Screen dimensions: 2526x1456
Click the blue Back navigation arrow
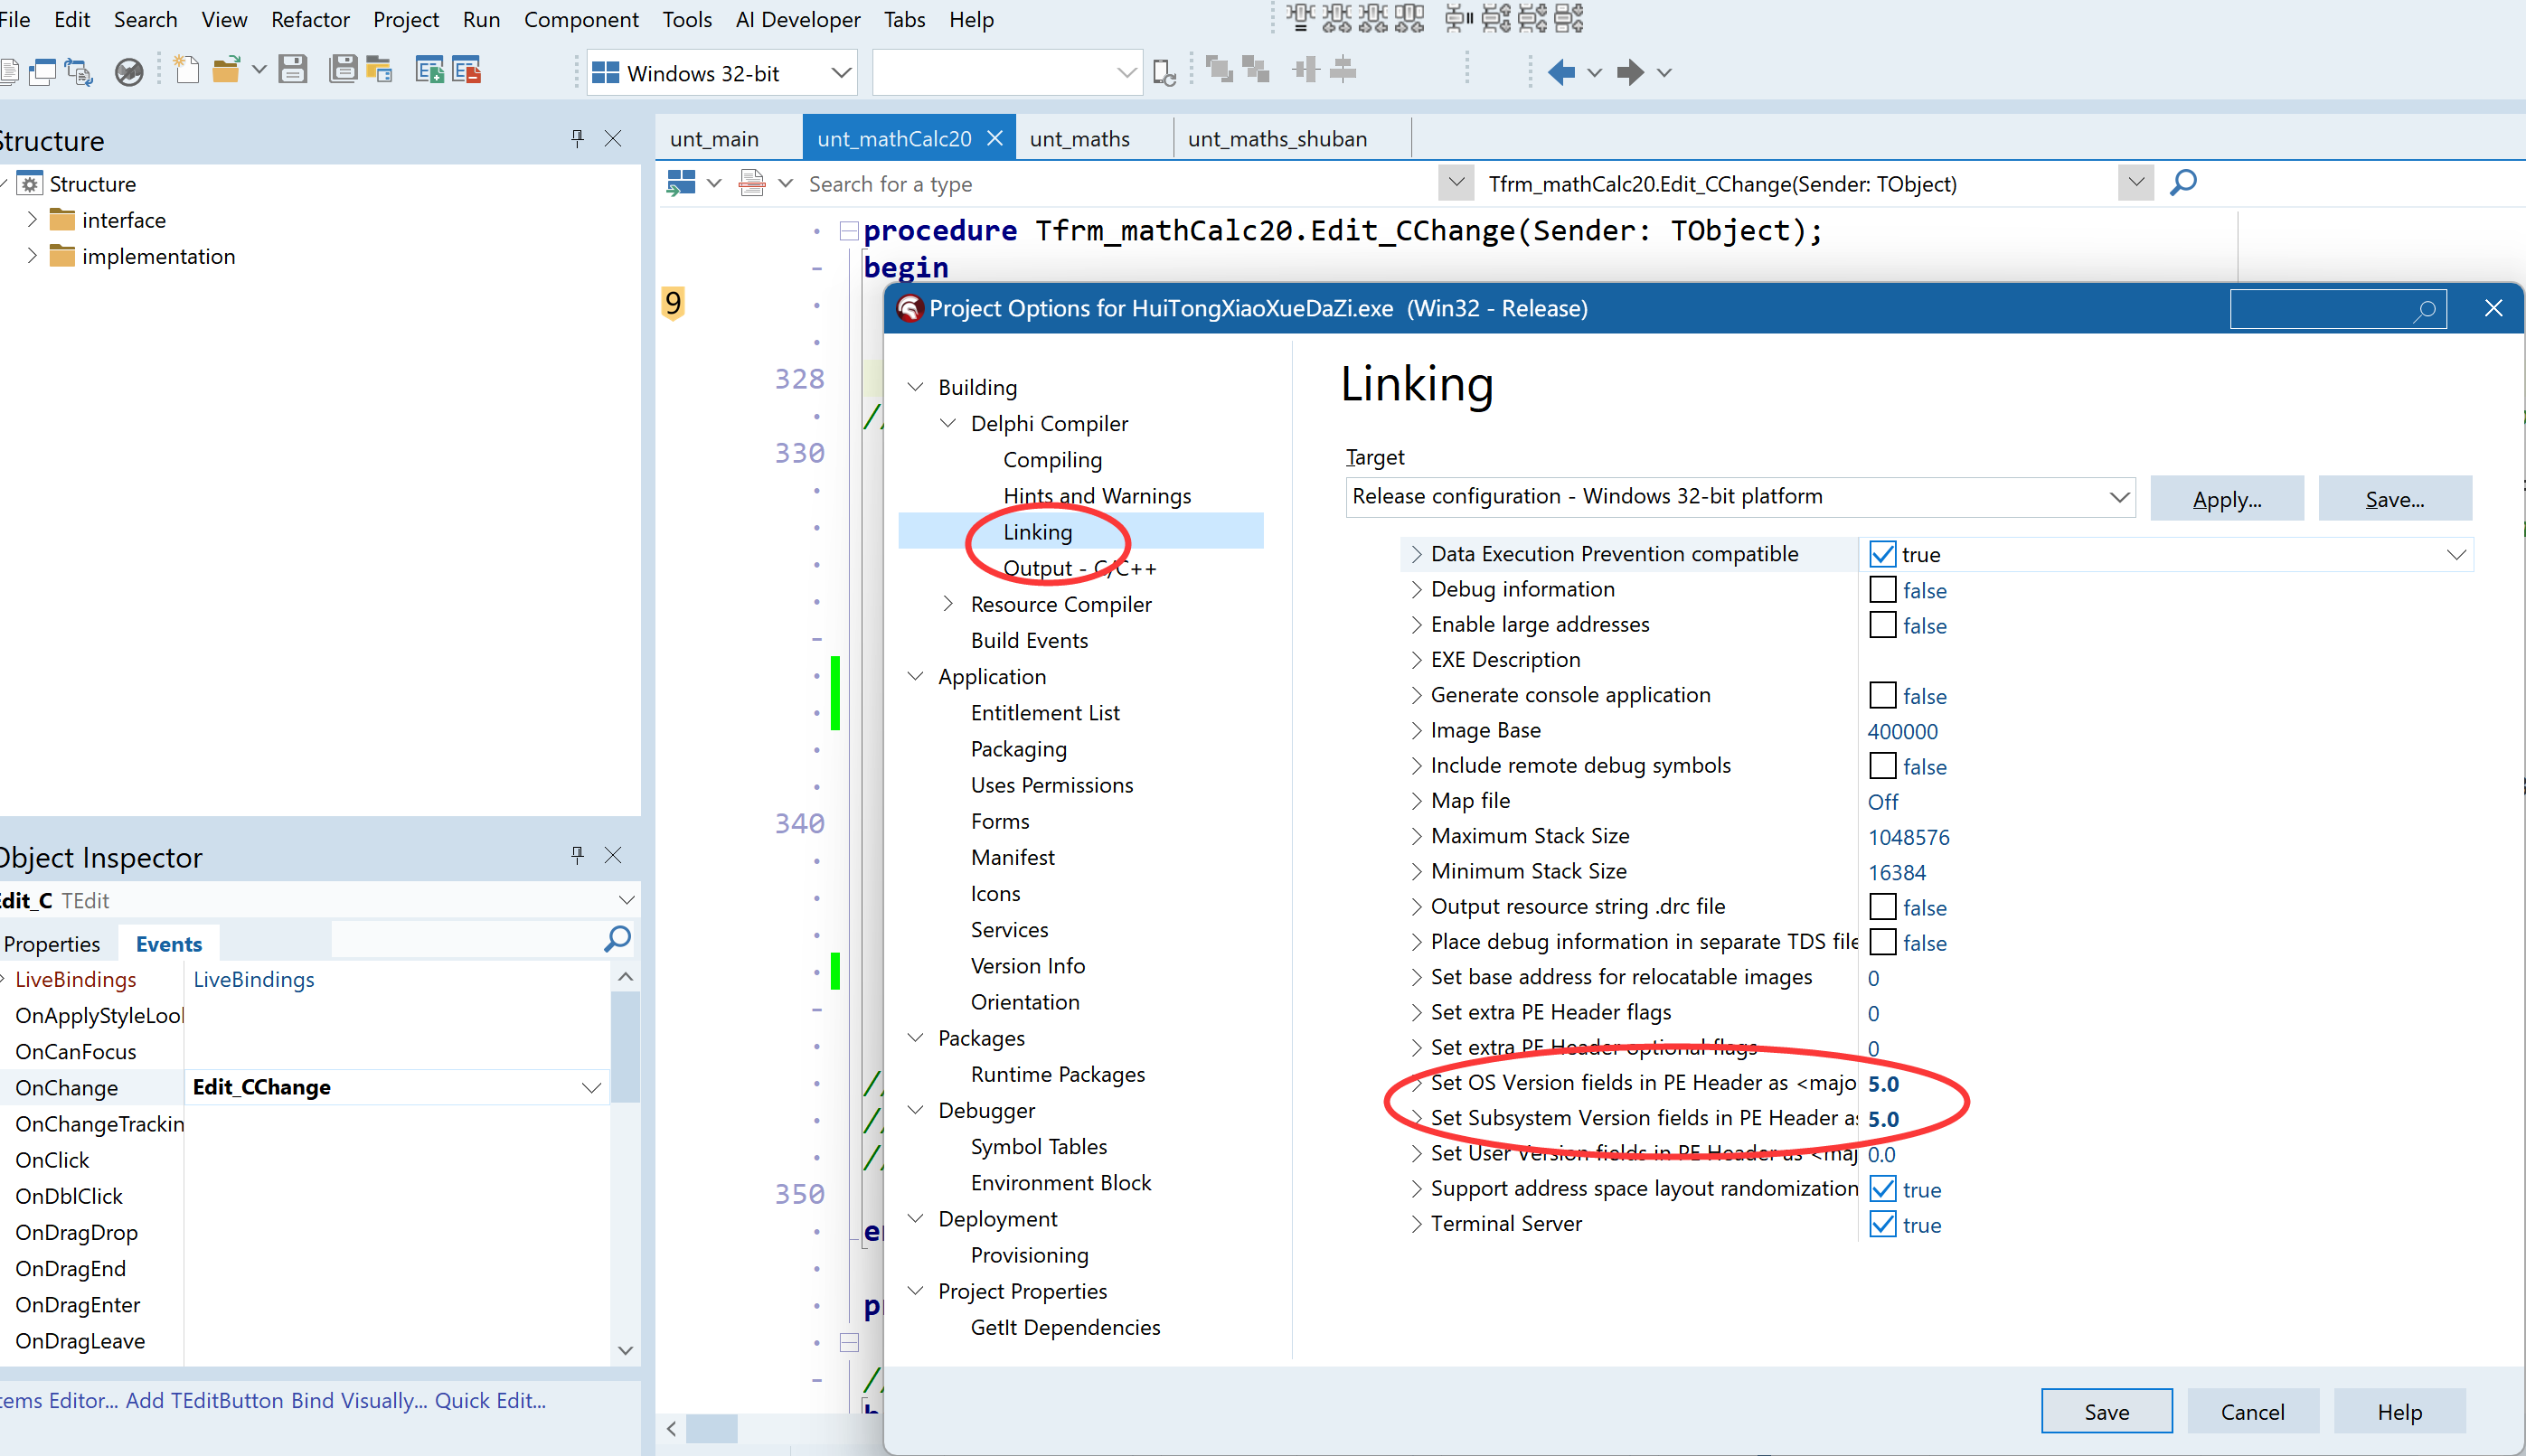pos(1561,72)
